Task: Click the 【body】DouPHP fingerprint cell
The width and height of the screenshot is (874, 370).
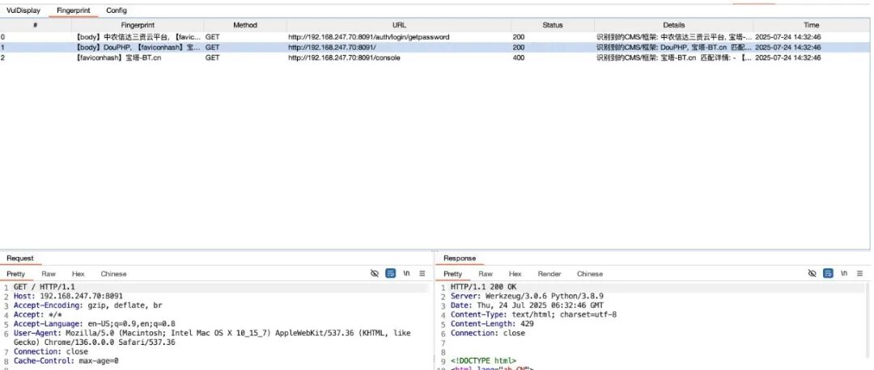Action: pyautogui.click(x=138, y=48)
